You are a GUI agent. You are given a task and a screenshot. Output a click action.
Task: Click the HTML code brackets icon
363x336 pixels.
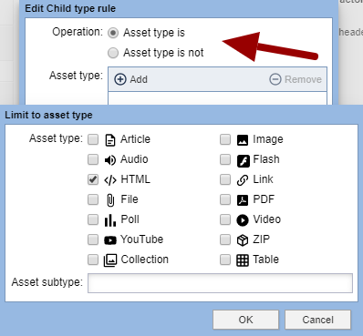tap(110, 180)
